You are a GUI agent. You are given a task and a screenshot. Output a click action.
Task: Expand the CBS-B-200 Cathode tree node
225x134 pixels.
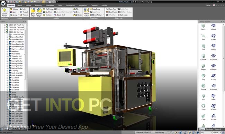click(x=5, y=27)
